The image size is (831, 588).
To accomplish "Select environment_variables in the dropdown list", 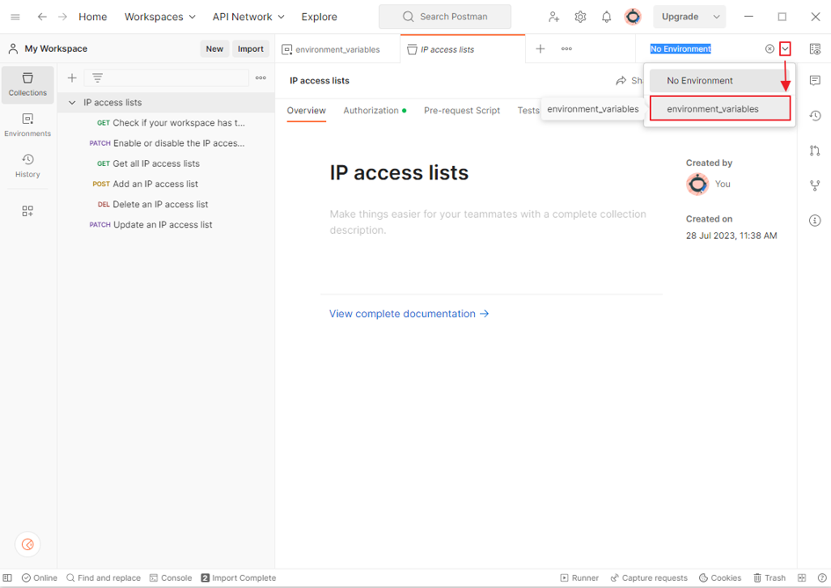I will point(719,109).
